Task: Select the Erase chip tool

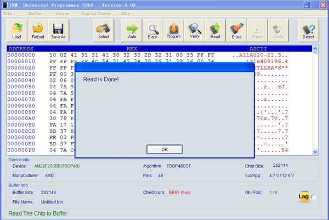Action: pyautogui.click(x=236, y=30)
